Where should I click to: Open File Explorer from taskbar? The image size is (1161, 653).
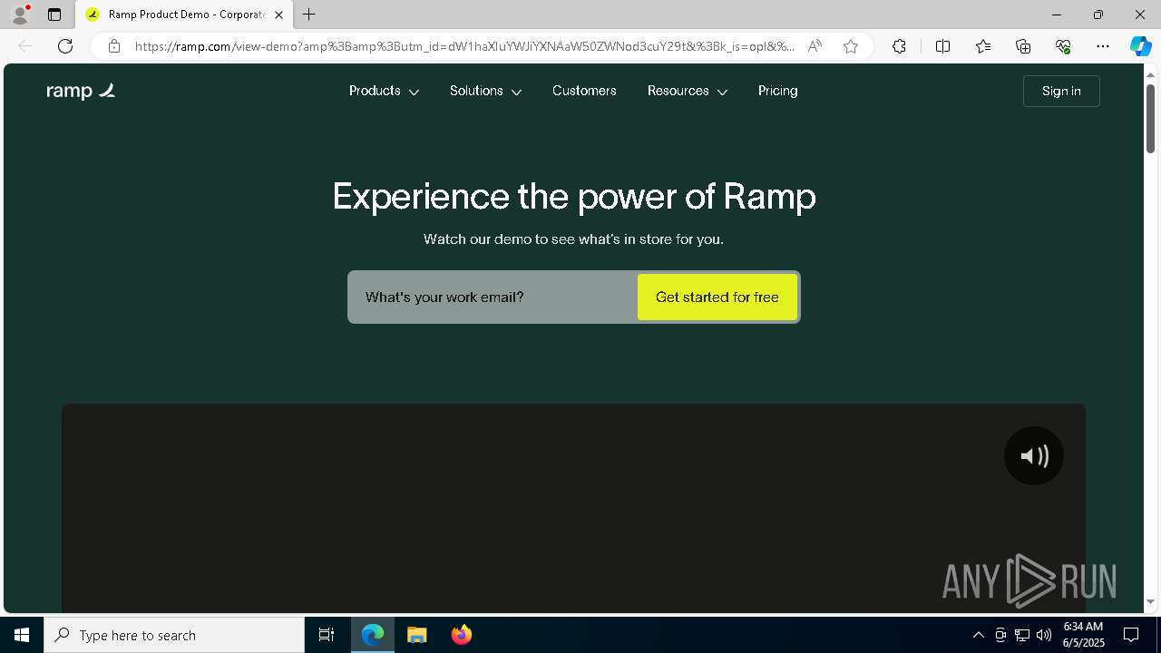(x=416, y=635)
